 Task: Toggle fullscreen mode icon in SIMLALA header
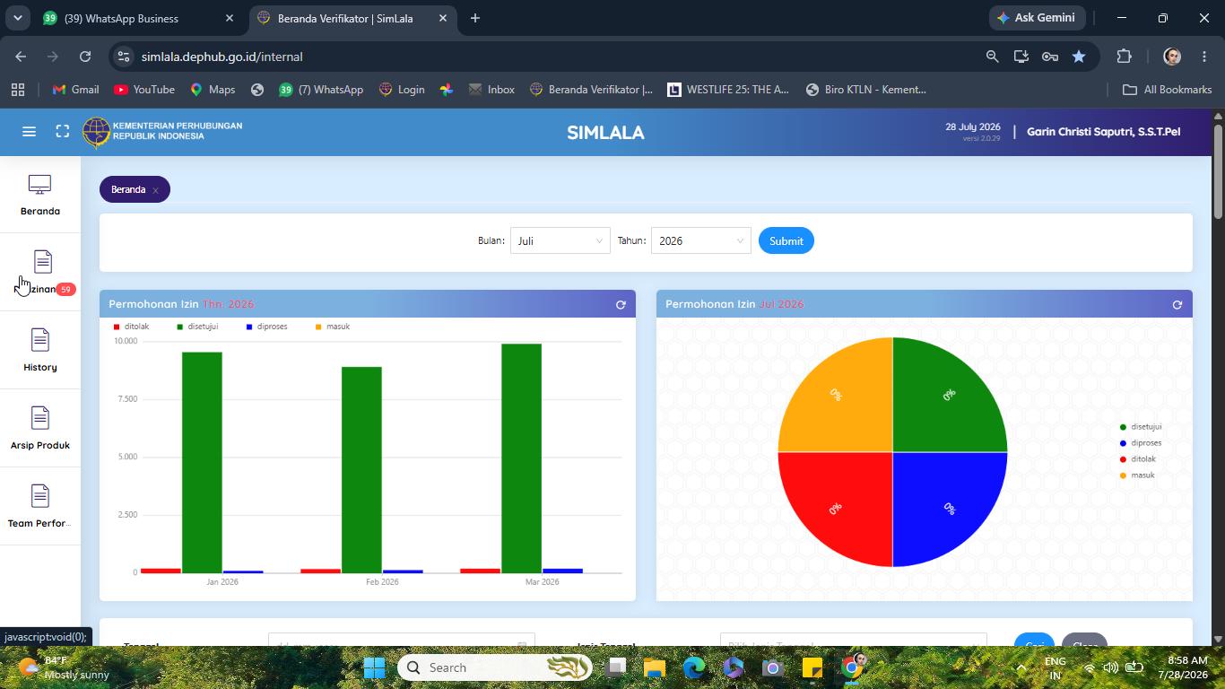(x=63, y=132)
